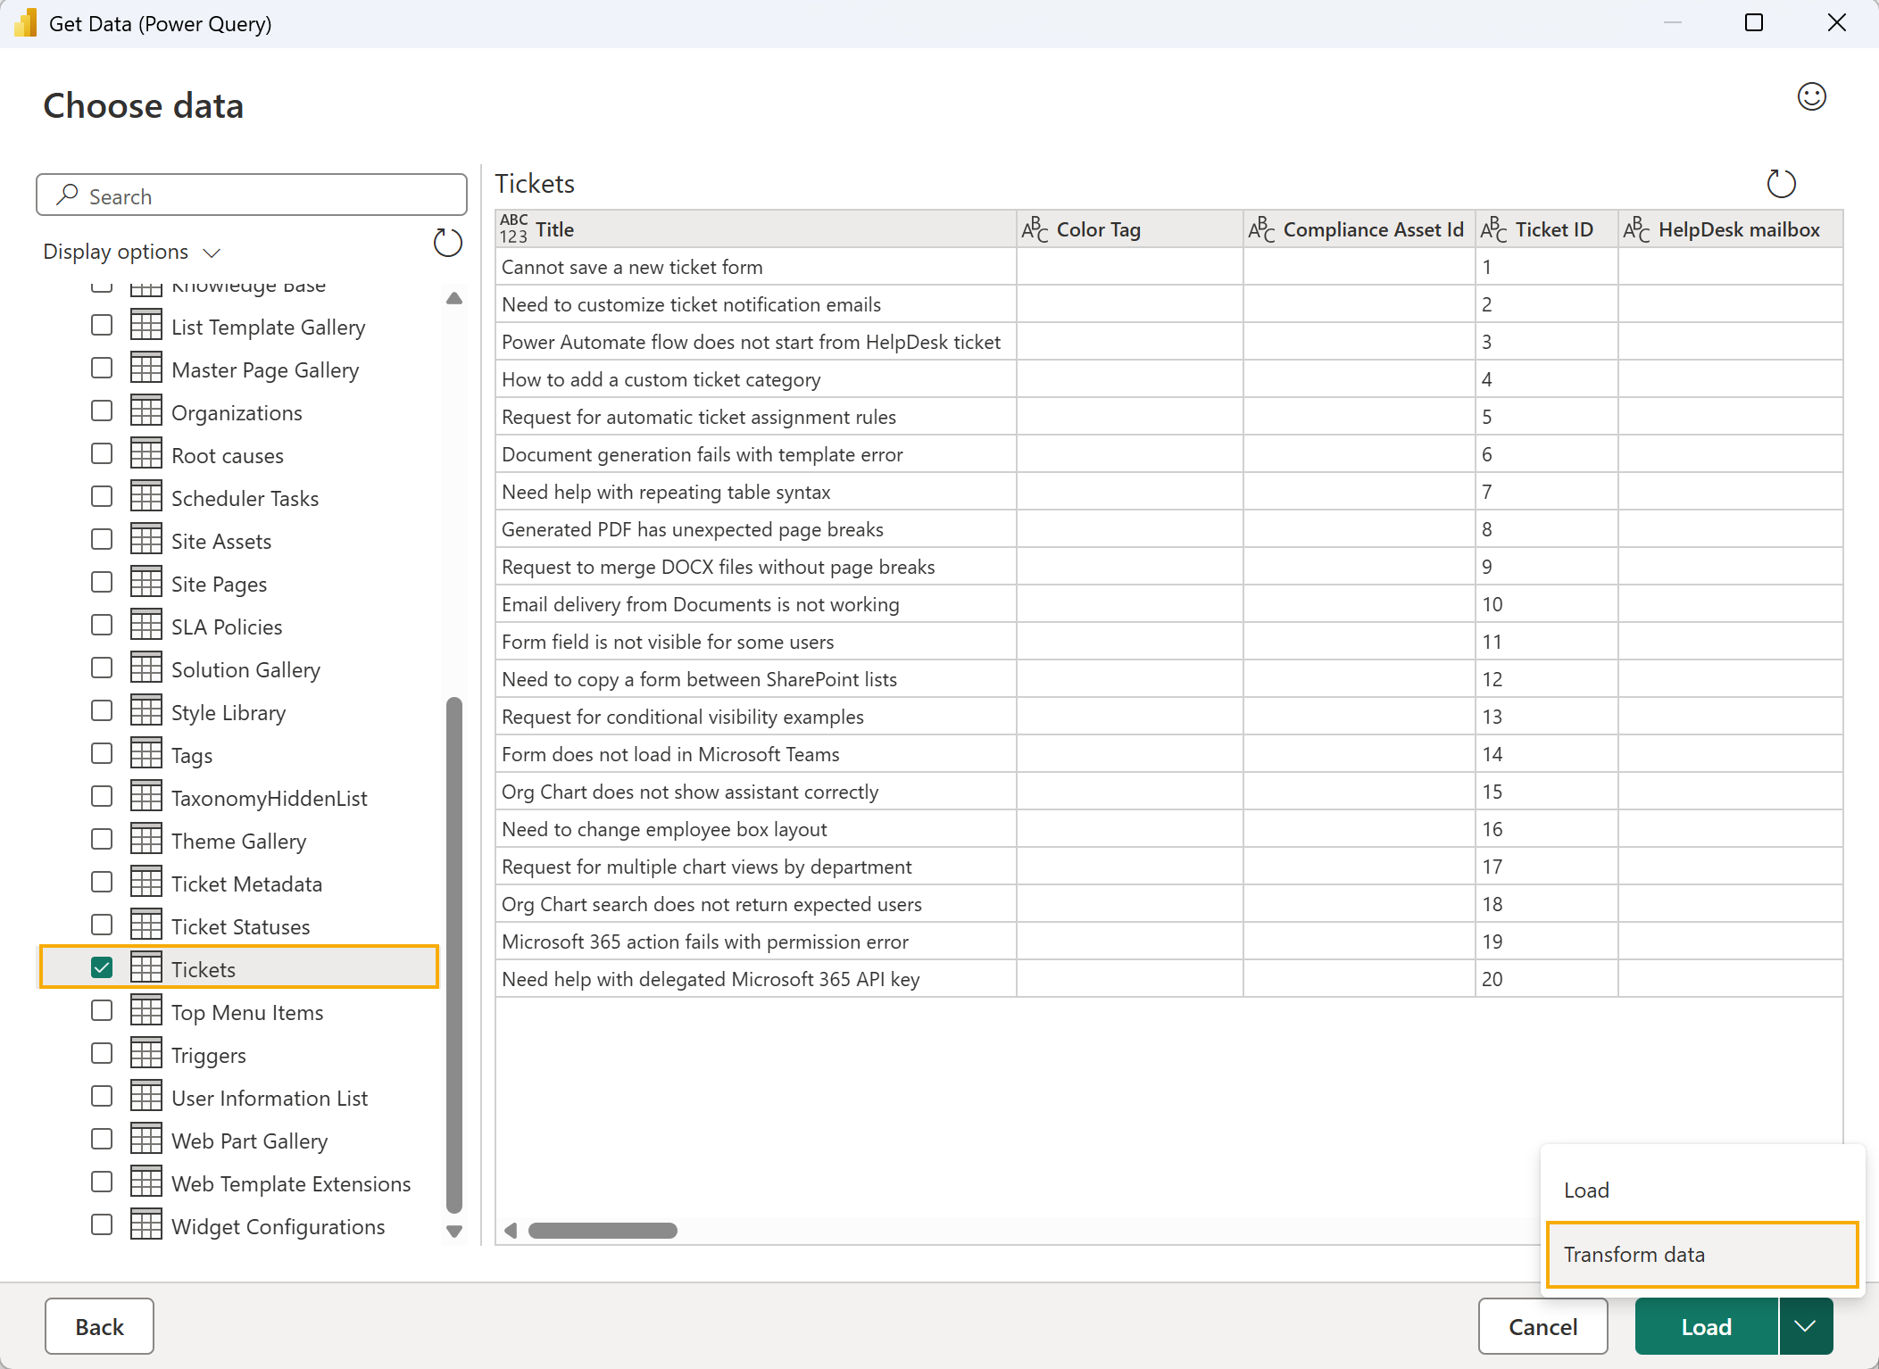Click the Cancel button
This screenshot has height=1369, width=1879.
tap(1542, 1326)
